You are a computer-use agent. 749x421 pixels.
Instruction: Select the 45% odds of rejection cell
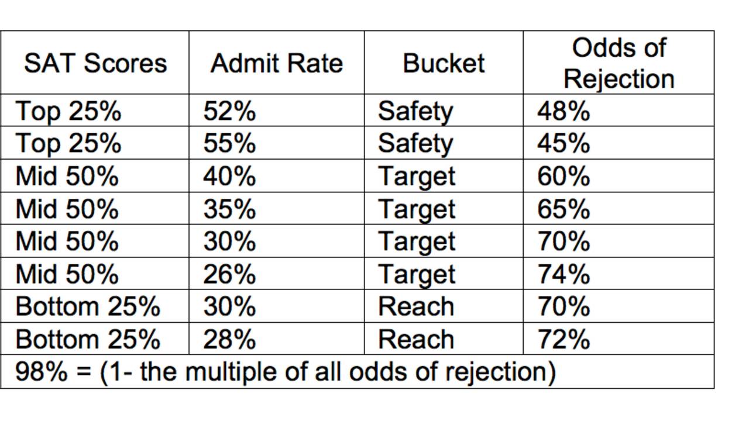(619, 143)
